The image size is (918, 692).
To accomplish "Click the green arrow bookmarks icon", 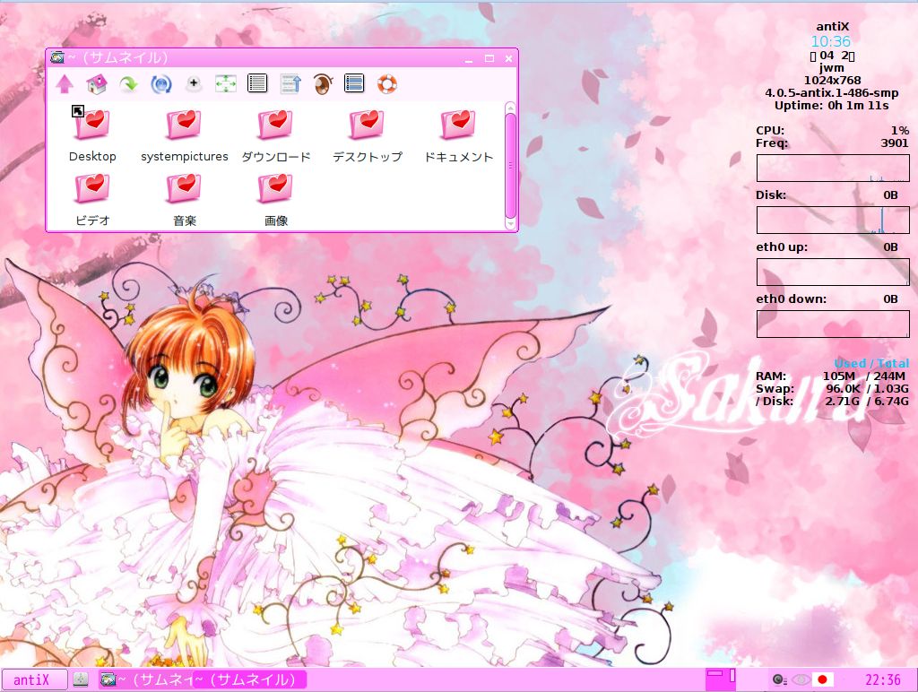I will pyautogui.click(x=128, y=84).
